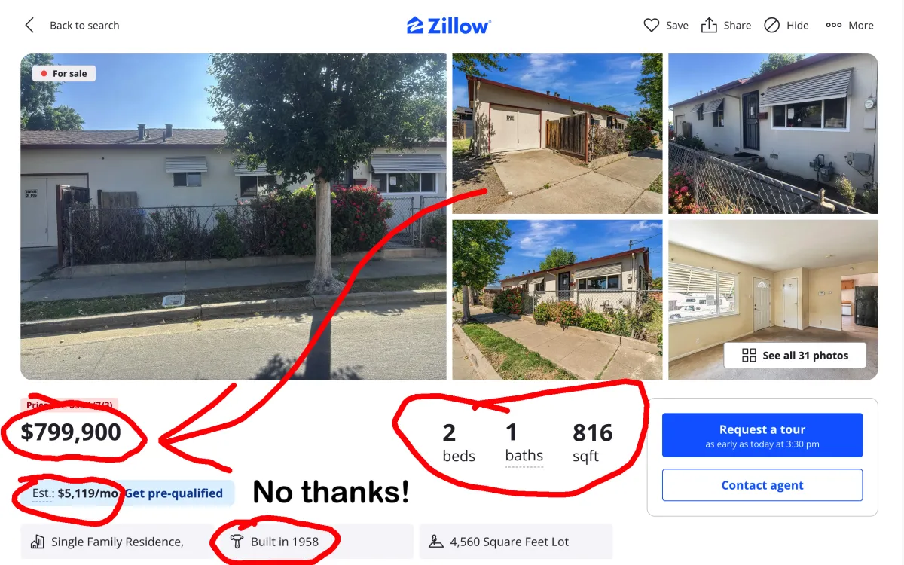Click the hammer icon next to Built in 1958

[x=237, y=542]
